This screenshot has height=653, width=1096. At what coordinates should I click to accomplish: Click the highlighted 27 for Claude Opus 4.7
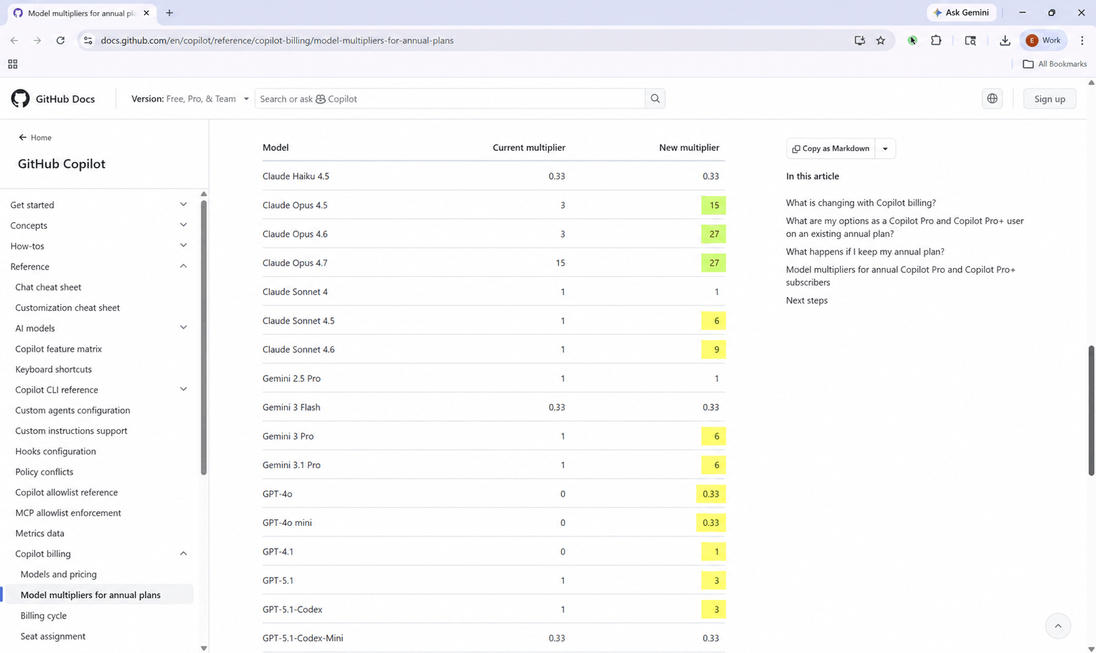pyautogui.click(x=714, y=263)
